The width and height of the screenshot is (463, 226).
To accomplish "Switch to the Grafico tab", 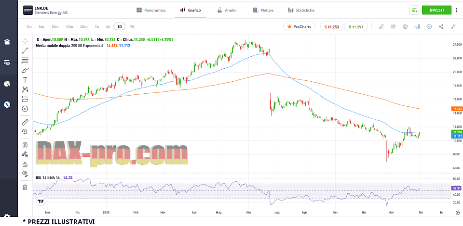I will 191,10.
